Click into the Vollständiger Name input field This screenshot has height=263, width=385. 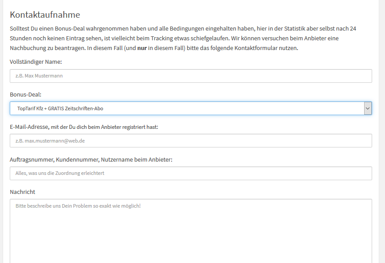pos(191,76)
